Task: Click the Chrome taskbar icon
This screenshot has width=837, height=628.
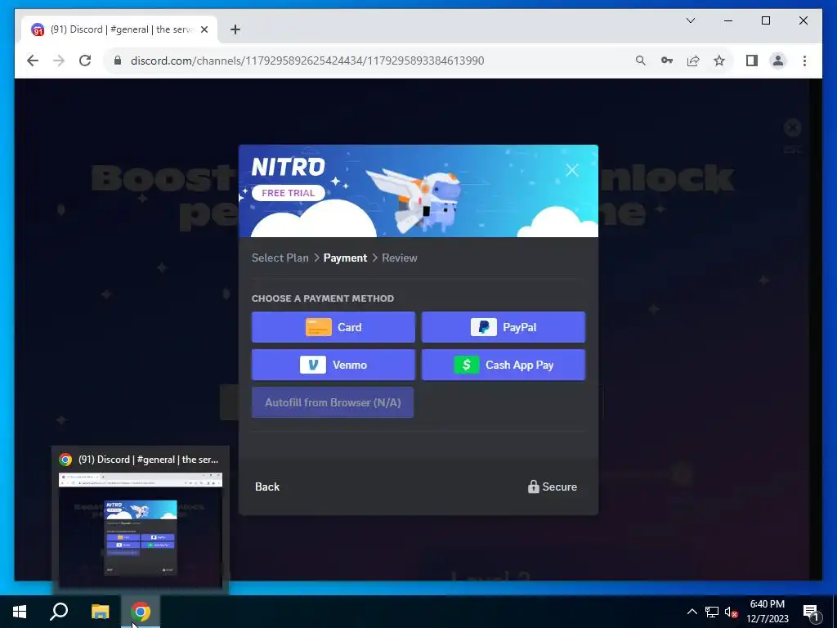Action: point(141,612)
